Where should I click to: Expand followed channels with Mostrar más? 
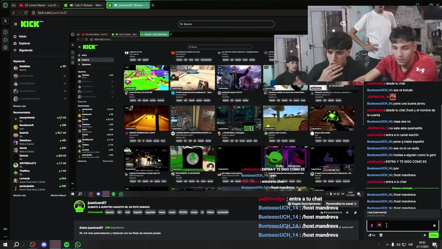pos(19,106)
